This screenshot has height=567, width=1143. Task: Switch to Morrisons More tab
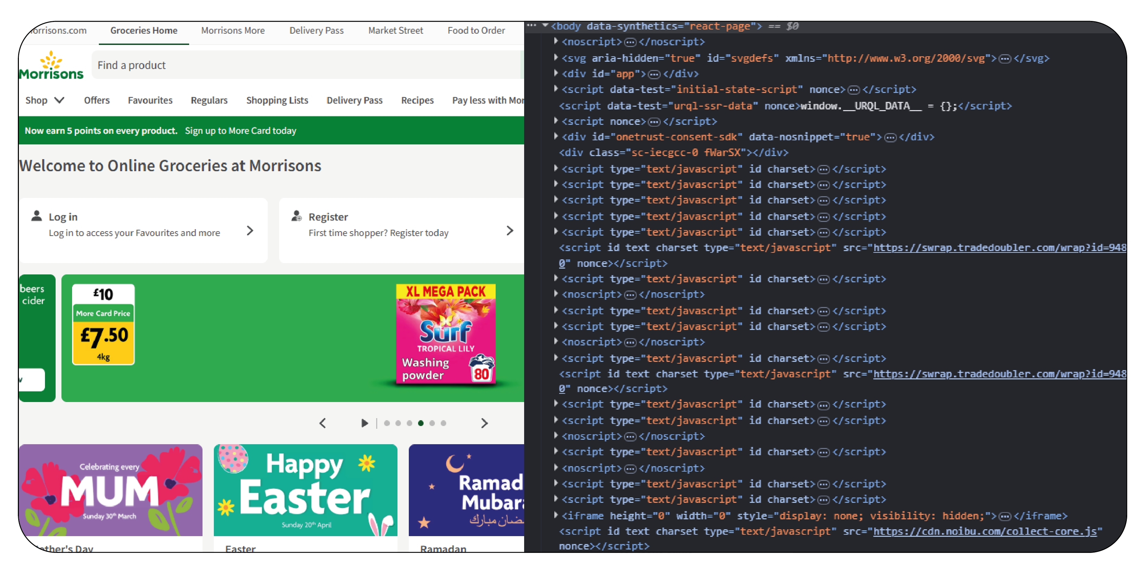pos(233,31)
